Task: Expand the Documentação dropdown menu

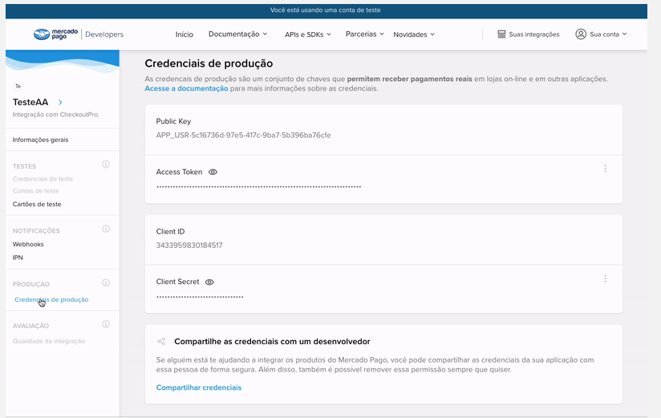Action: [x=237, y=34]
